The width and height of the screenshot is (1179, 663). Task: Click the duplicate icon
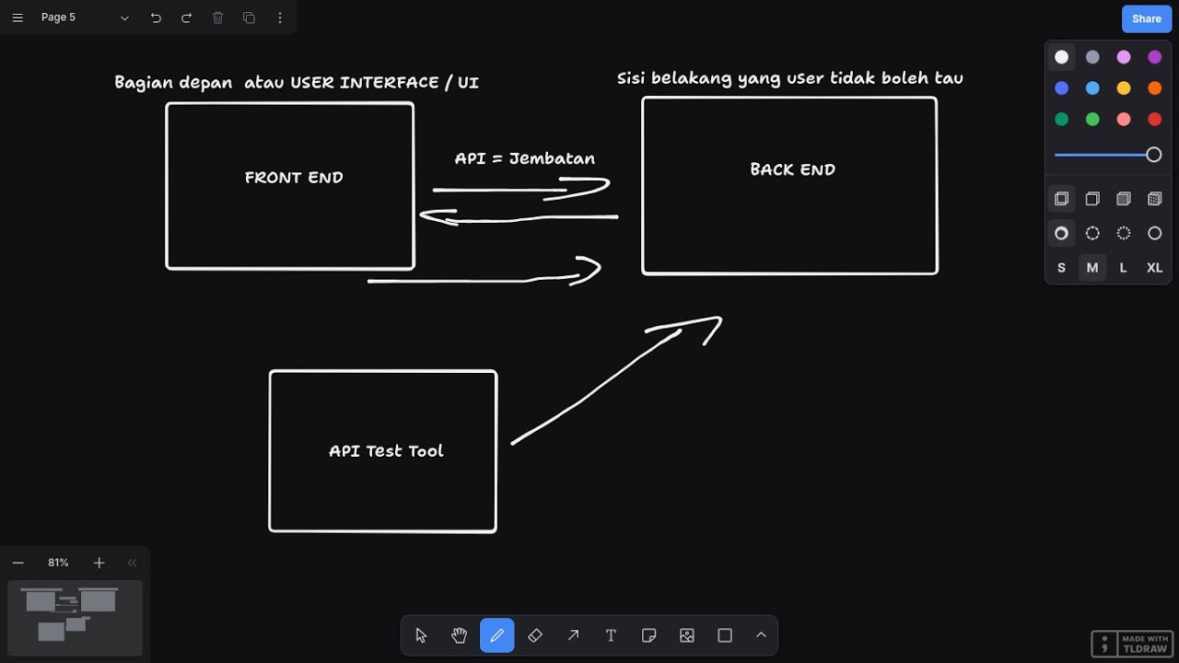click(x=249, y=17)
